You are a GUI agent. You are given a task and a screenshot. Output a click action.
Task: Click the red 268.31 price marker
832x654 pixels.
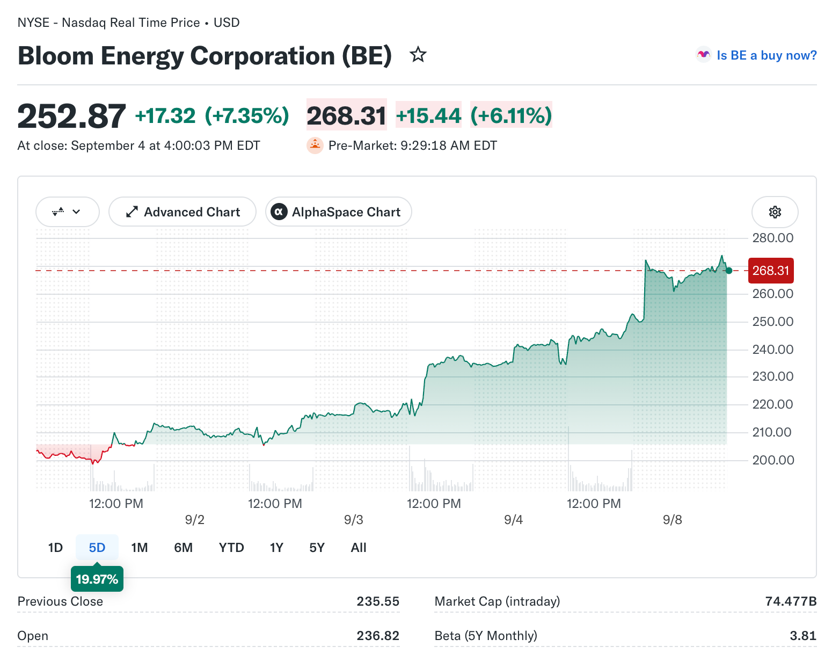[x=771, y=271]
